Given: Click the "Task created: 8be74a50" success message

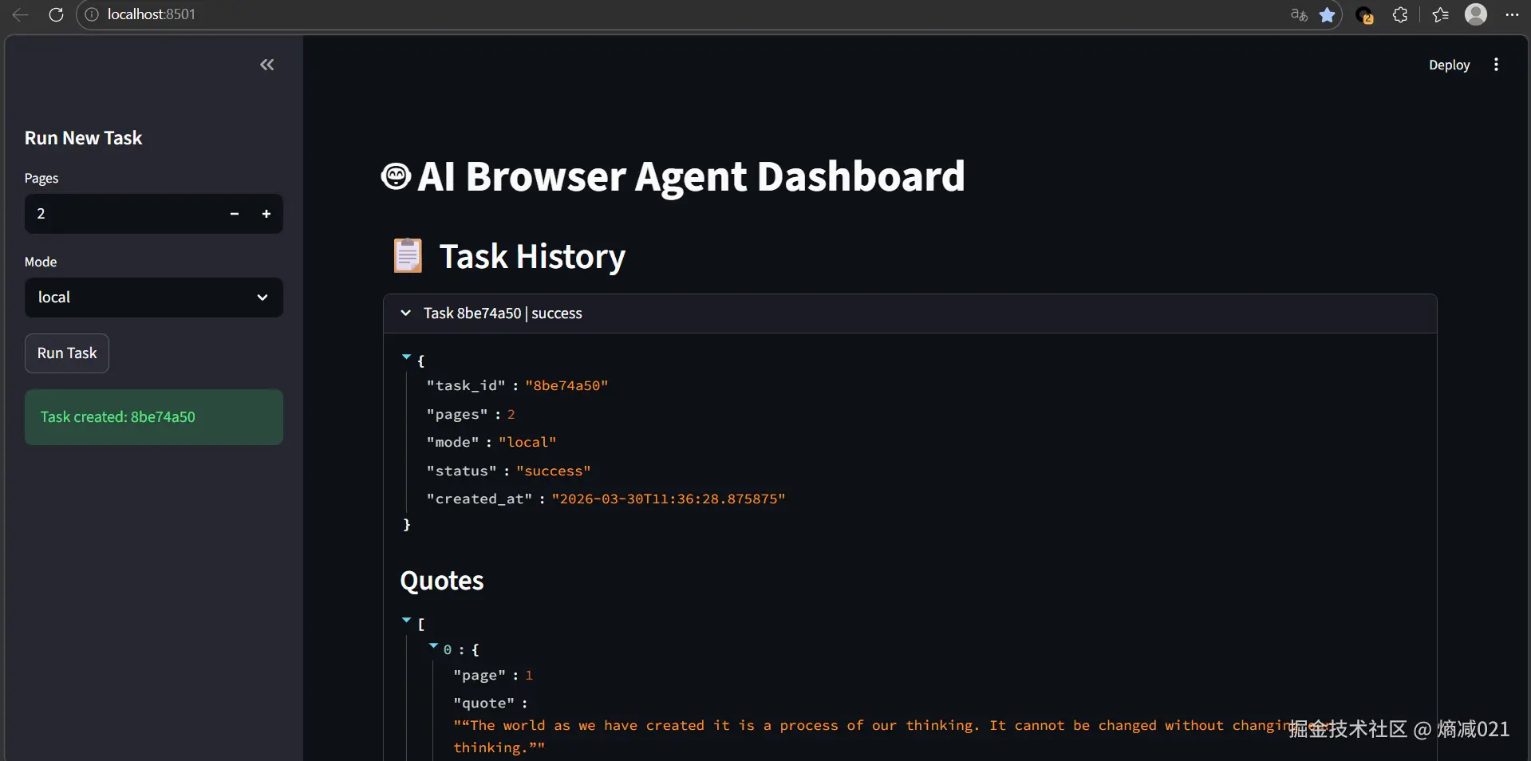Looking at the screenshot, I should point(154,417).
